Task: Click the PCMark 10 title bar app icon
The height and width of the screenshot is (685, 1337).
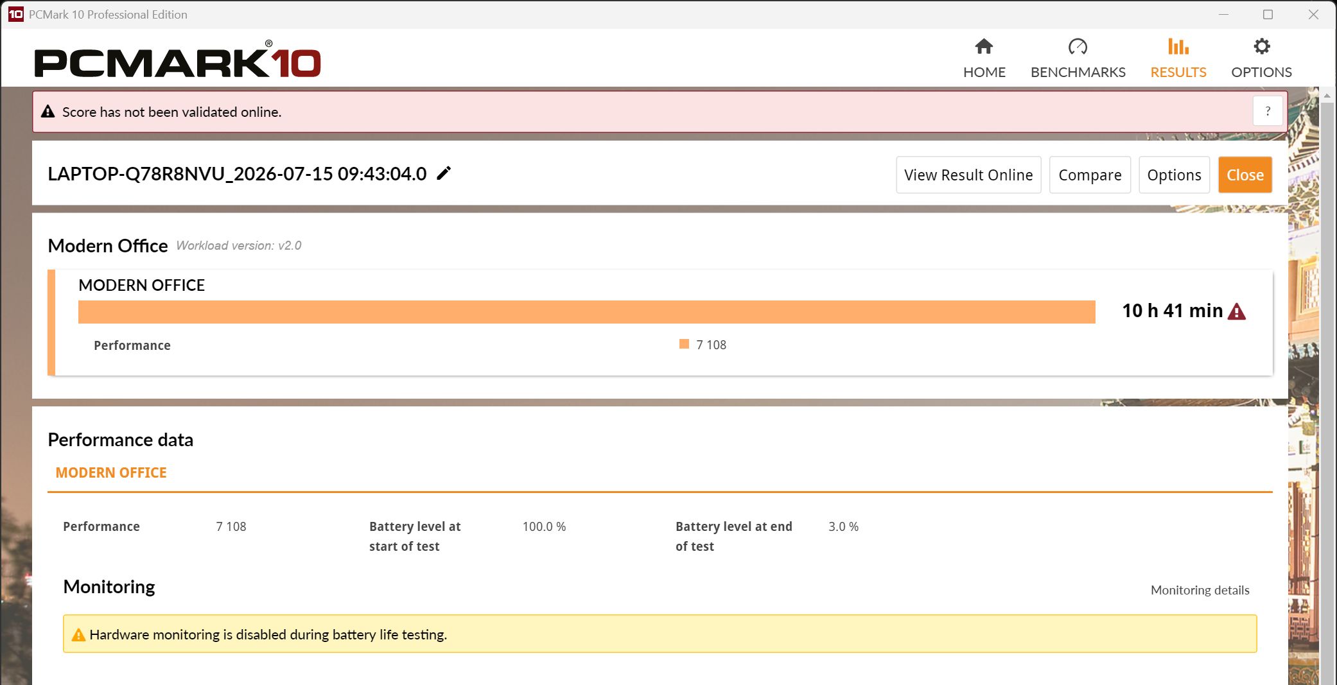Action: (15, 14)
